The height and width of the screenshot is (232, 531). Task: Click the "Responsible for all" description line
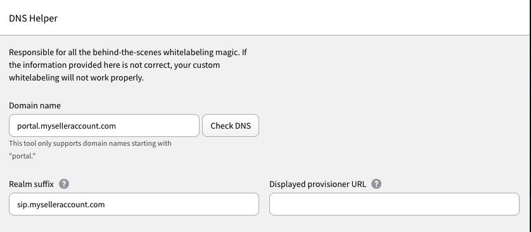(127, 52)
